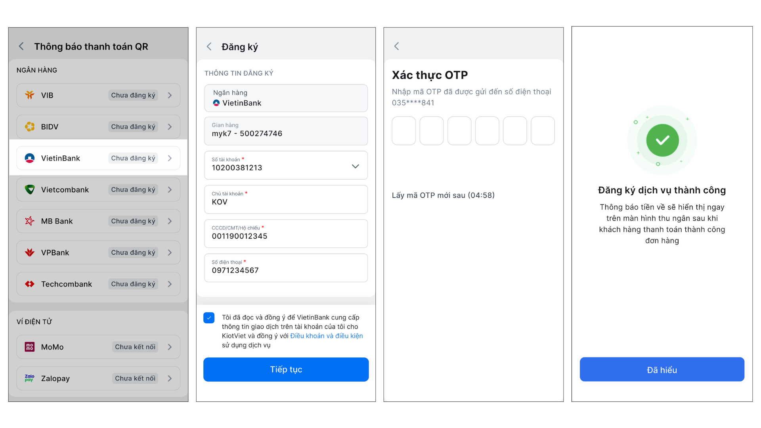
Task: Expand the Số tài khoản dropdown
Action: [x=355, y=166]
